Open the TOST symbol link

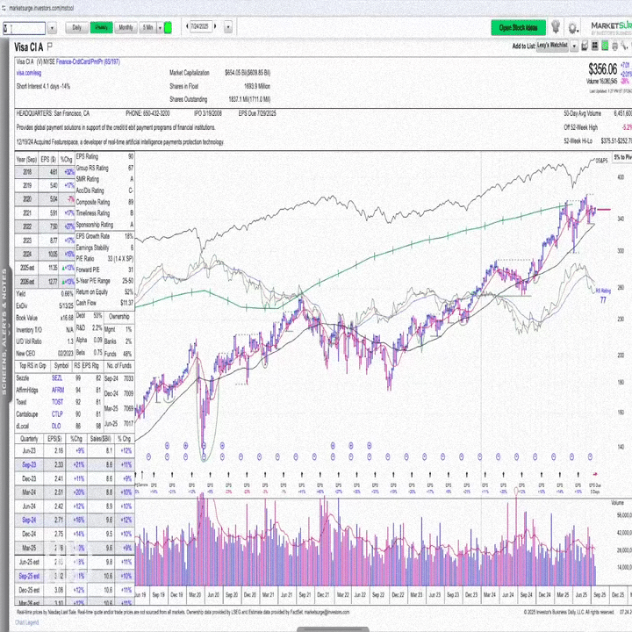57,402
